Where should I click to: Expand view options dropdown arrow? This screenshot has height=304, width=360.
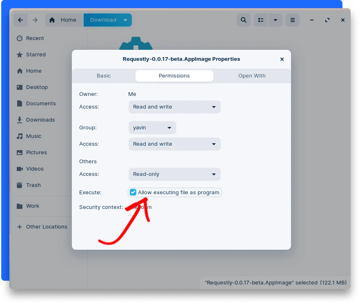tap(275, 20)
